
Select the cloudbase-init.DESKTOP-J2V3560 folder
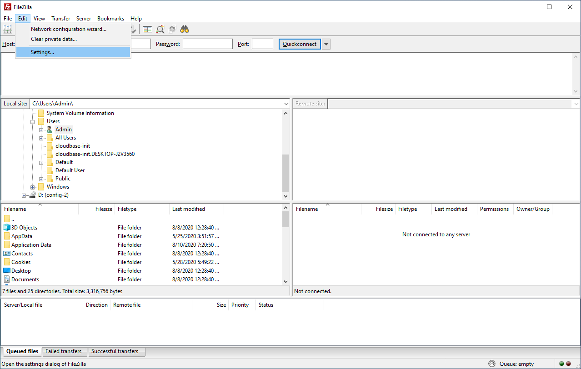[95, 154]
